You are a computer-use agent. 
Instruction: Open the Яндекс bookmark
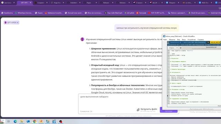(x=39, y=13)
